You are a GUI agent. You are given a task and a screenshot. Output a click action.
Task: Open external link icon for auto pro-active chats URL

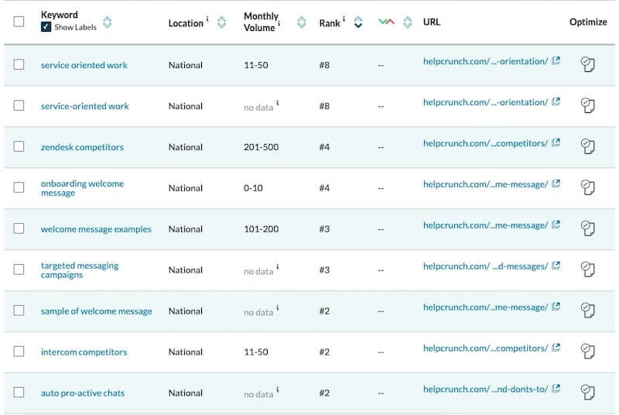(x=556, y=389)
